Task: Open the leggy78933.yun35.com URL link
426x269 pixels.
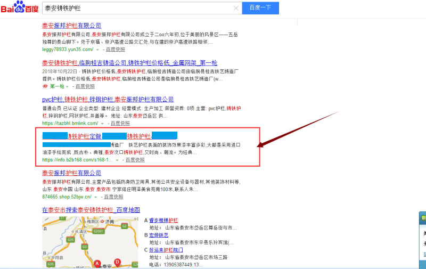Action: [68, 50]
